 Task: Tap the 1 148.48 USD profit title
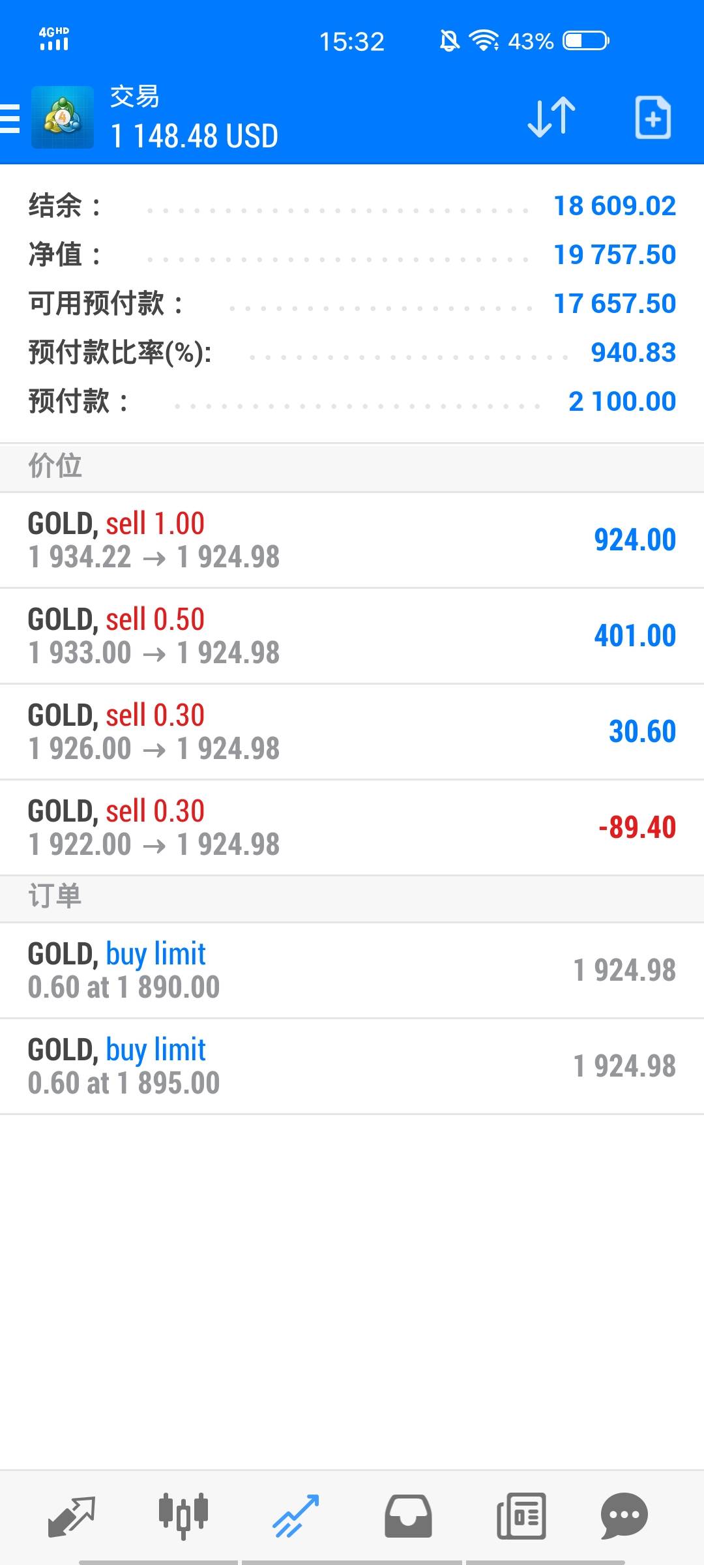(x=194, y=136)
